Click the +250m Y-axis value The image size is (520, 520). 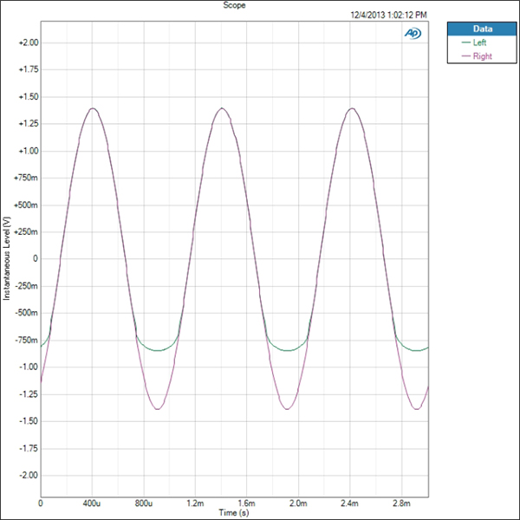click(26, 231)
